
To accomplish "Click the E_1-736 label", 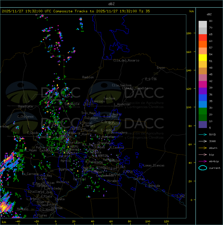I will [151, 79].
